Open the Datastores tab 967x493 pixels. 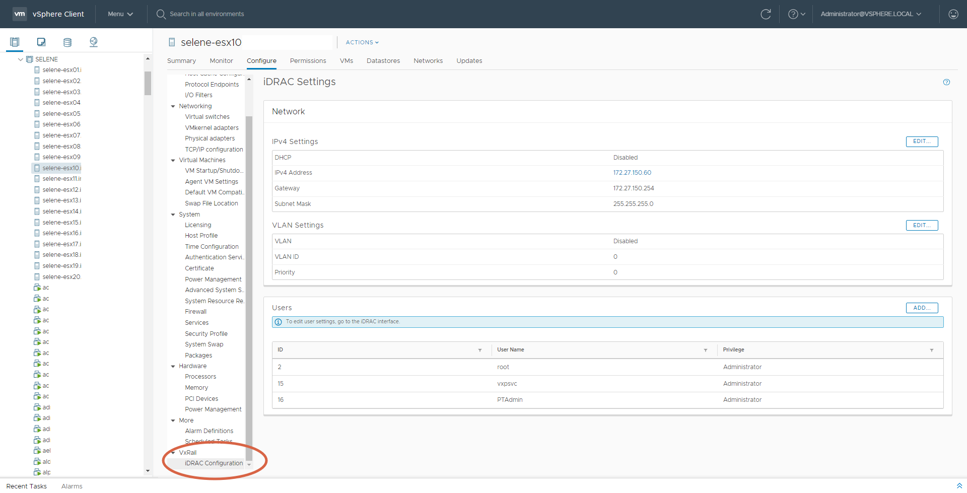383,61
